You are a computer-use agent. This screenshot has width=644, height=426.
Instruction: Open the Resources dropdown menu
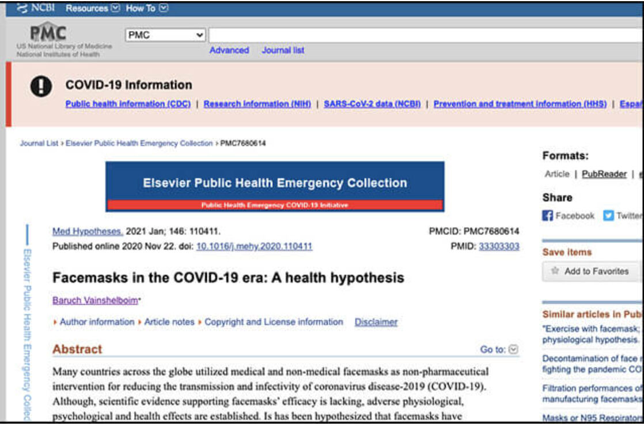[93, 8]
